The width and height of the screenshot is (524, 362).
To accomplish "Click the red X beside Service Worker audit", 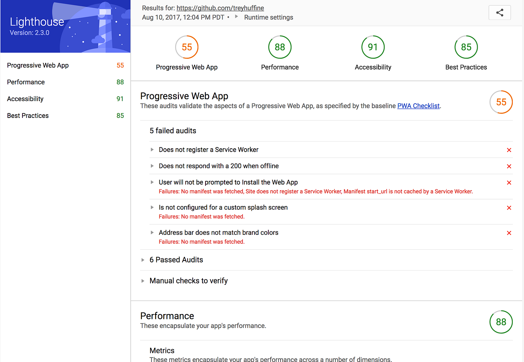I will 509,150.
